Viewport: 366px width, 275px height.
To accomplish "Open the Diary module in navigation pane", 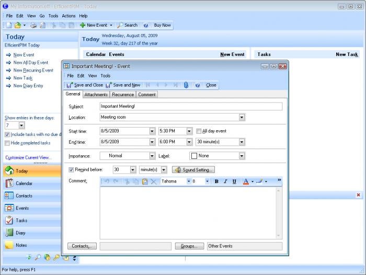I will click(x=32, y=233).
